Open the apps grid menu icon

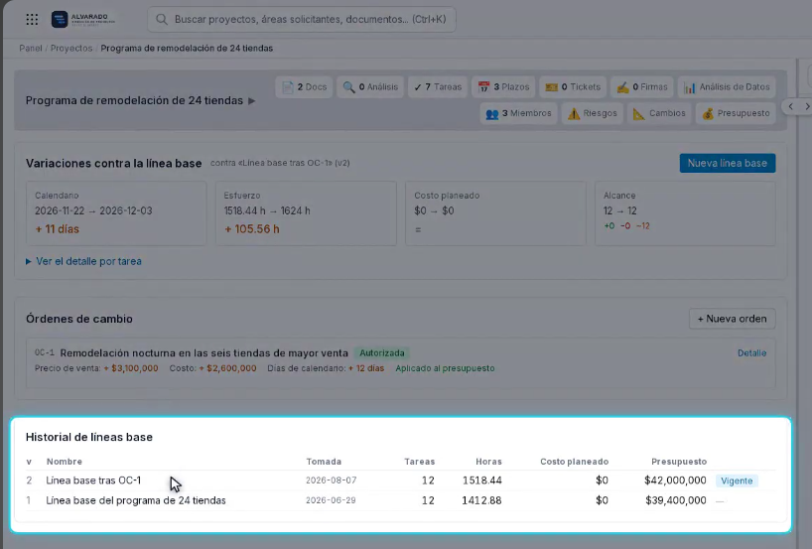32,19
